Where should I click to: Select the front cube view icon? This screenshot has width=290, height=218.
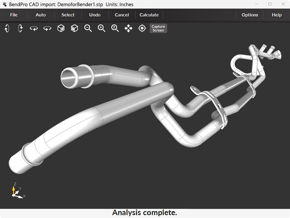[61, 28]
